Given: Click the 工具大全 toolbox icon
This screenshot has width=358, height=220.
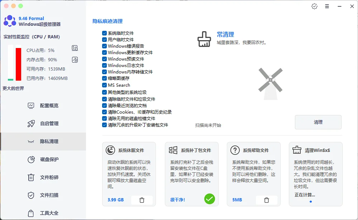Looking at the screenshot, I should coord(32,212).
